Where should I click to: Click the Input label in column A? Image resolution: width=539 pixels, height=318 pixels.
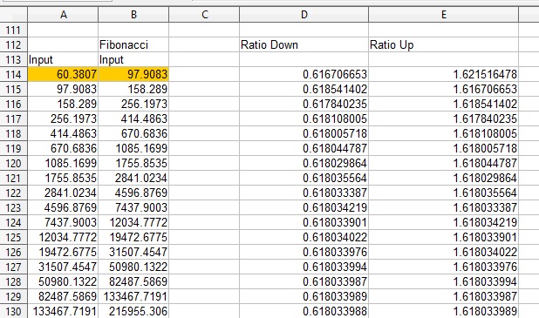click(63, 59)
